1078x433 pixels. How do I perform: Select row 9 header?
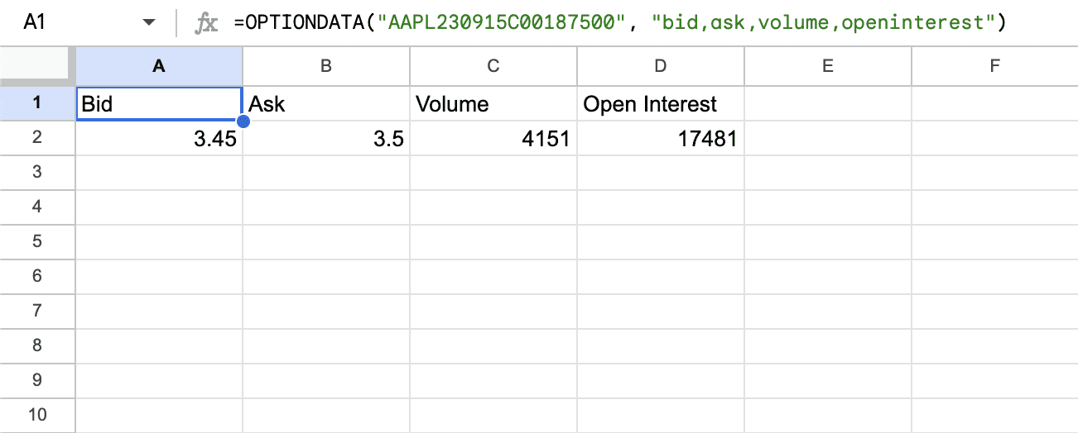click(37, 381)
